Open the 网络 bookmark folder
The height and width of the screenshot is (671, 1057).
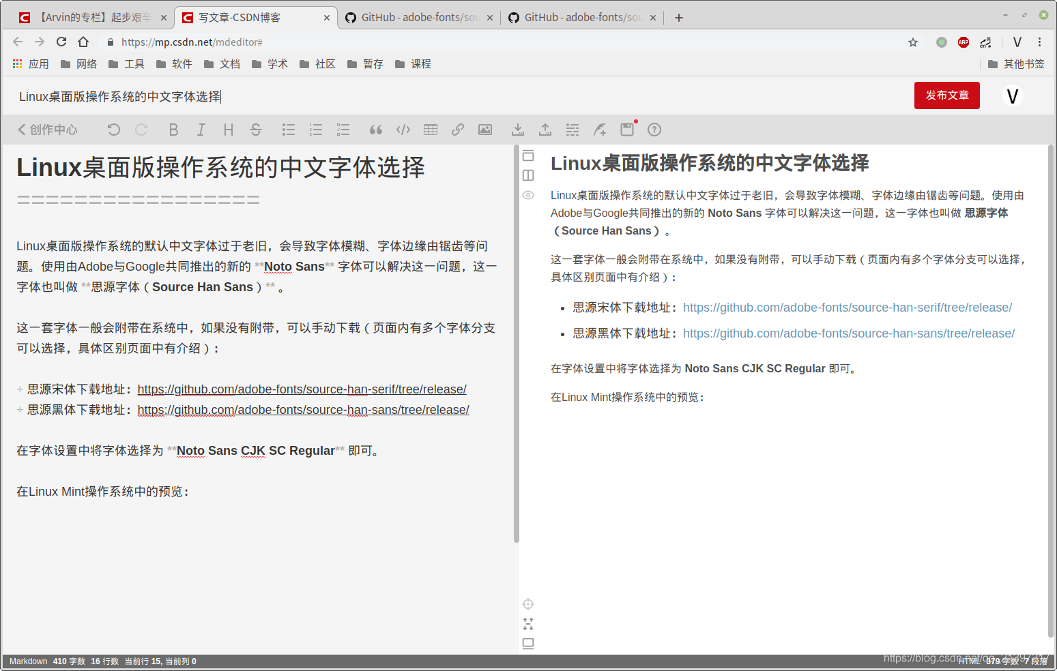click(x=78, y=64)
